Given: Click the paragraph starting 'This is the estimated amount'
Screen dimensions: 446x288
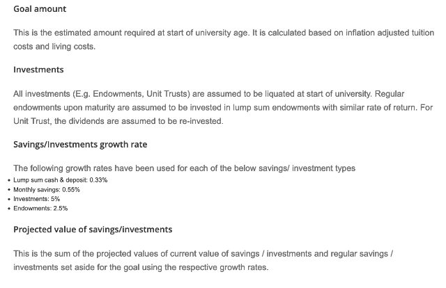Looking at the screenshot, I should [224, 40].
